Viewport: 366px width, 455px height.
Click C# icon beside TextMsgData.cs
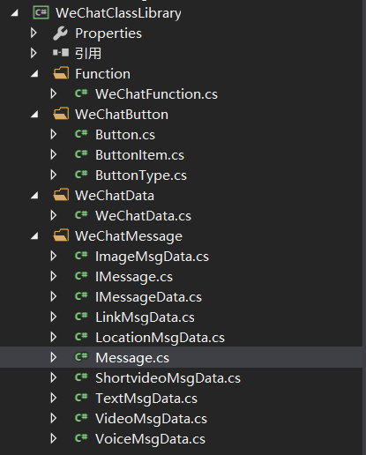pos(81,398)
